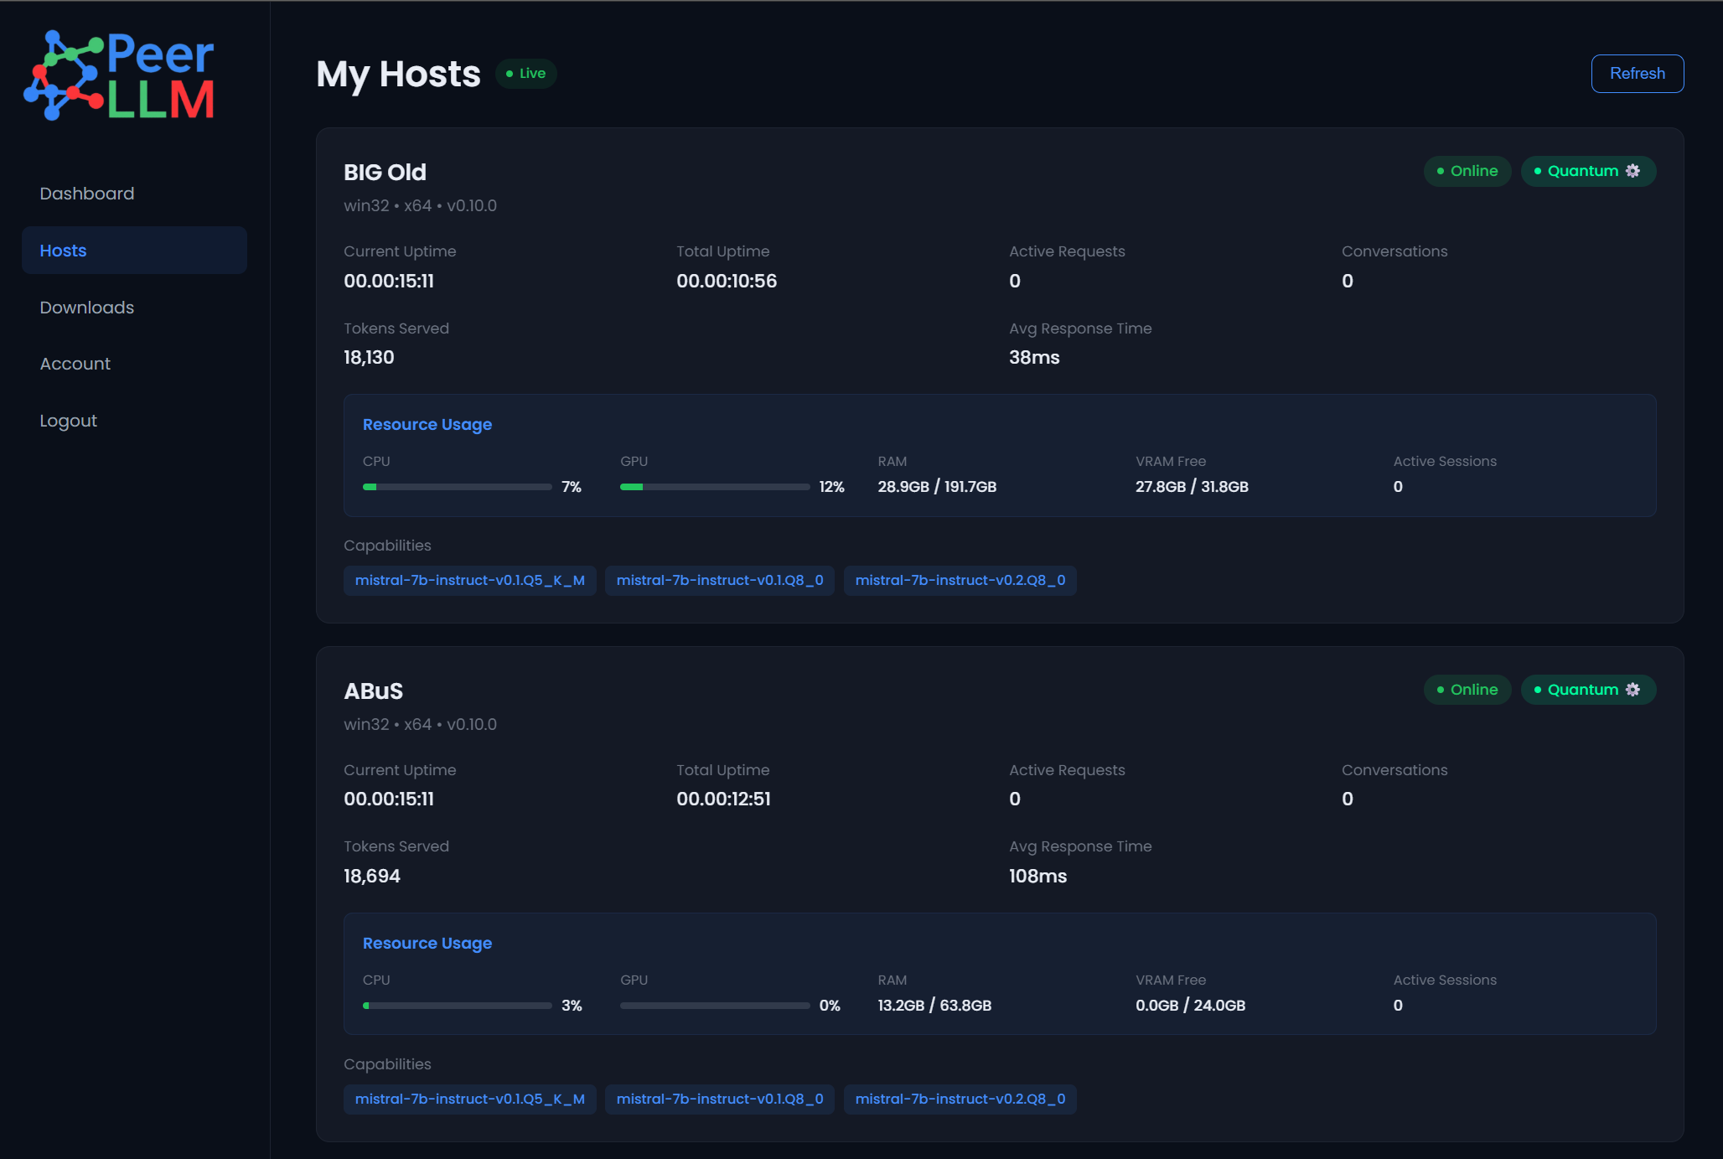Click the ABuS host name heading

coord(374,691)
